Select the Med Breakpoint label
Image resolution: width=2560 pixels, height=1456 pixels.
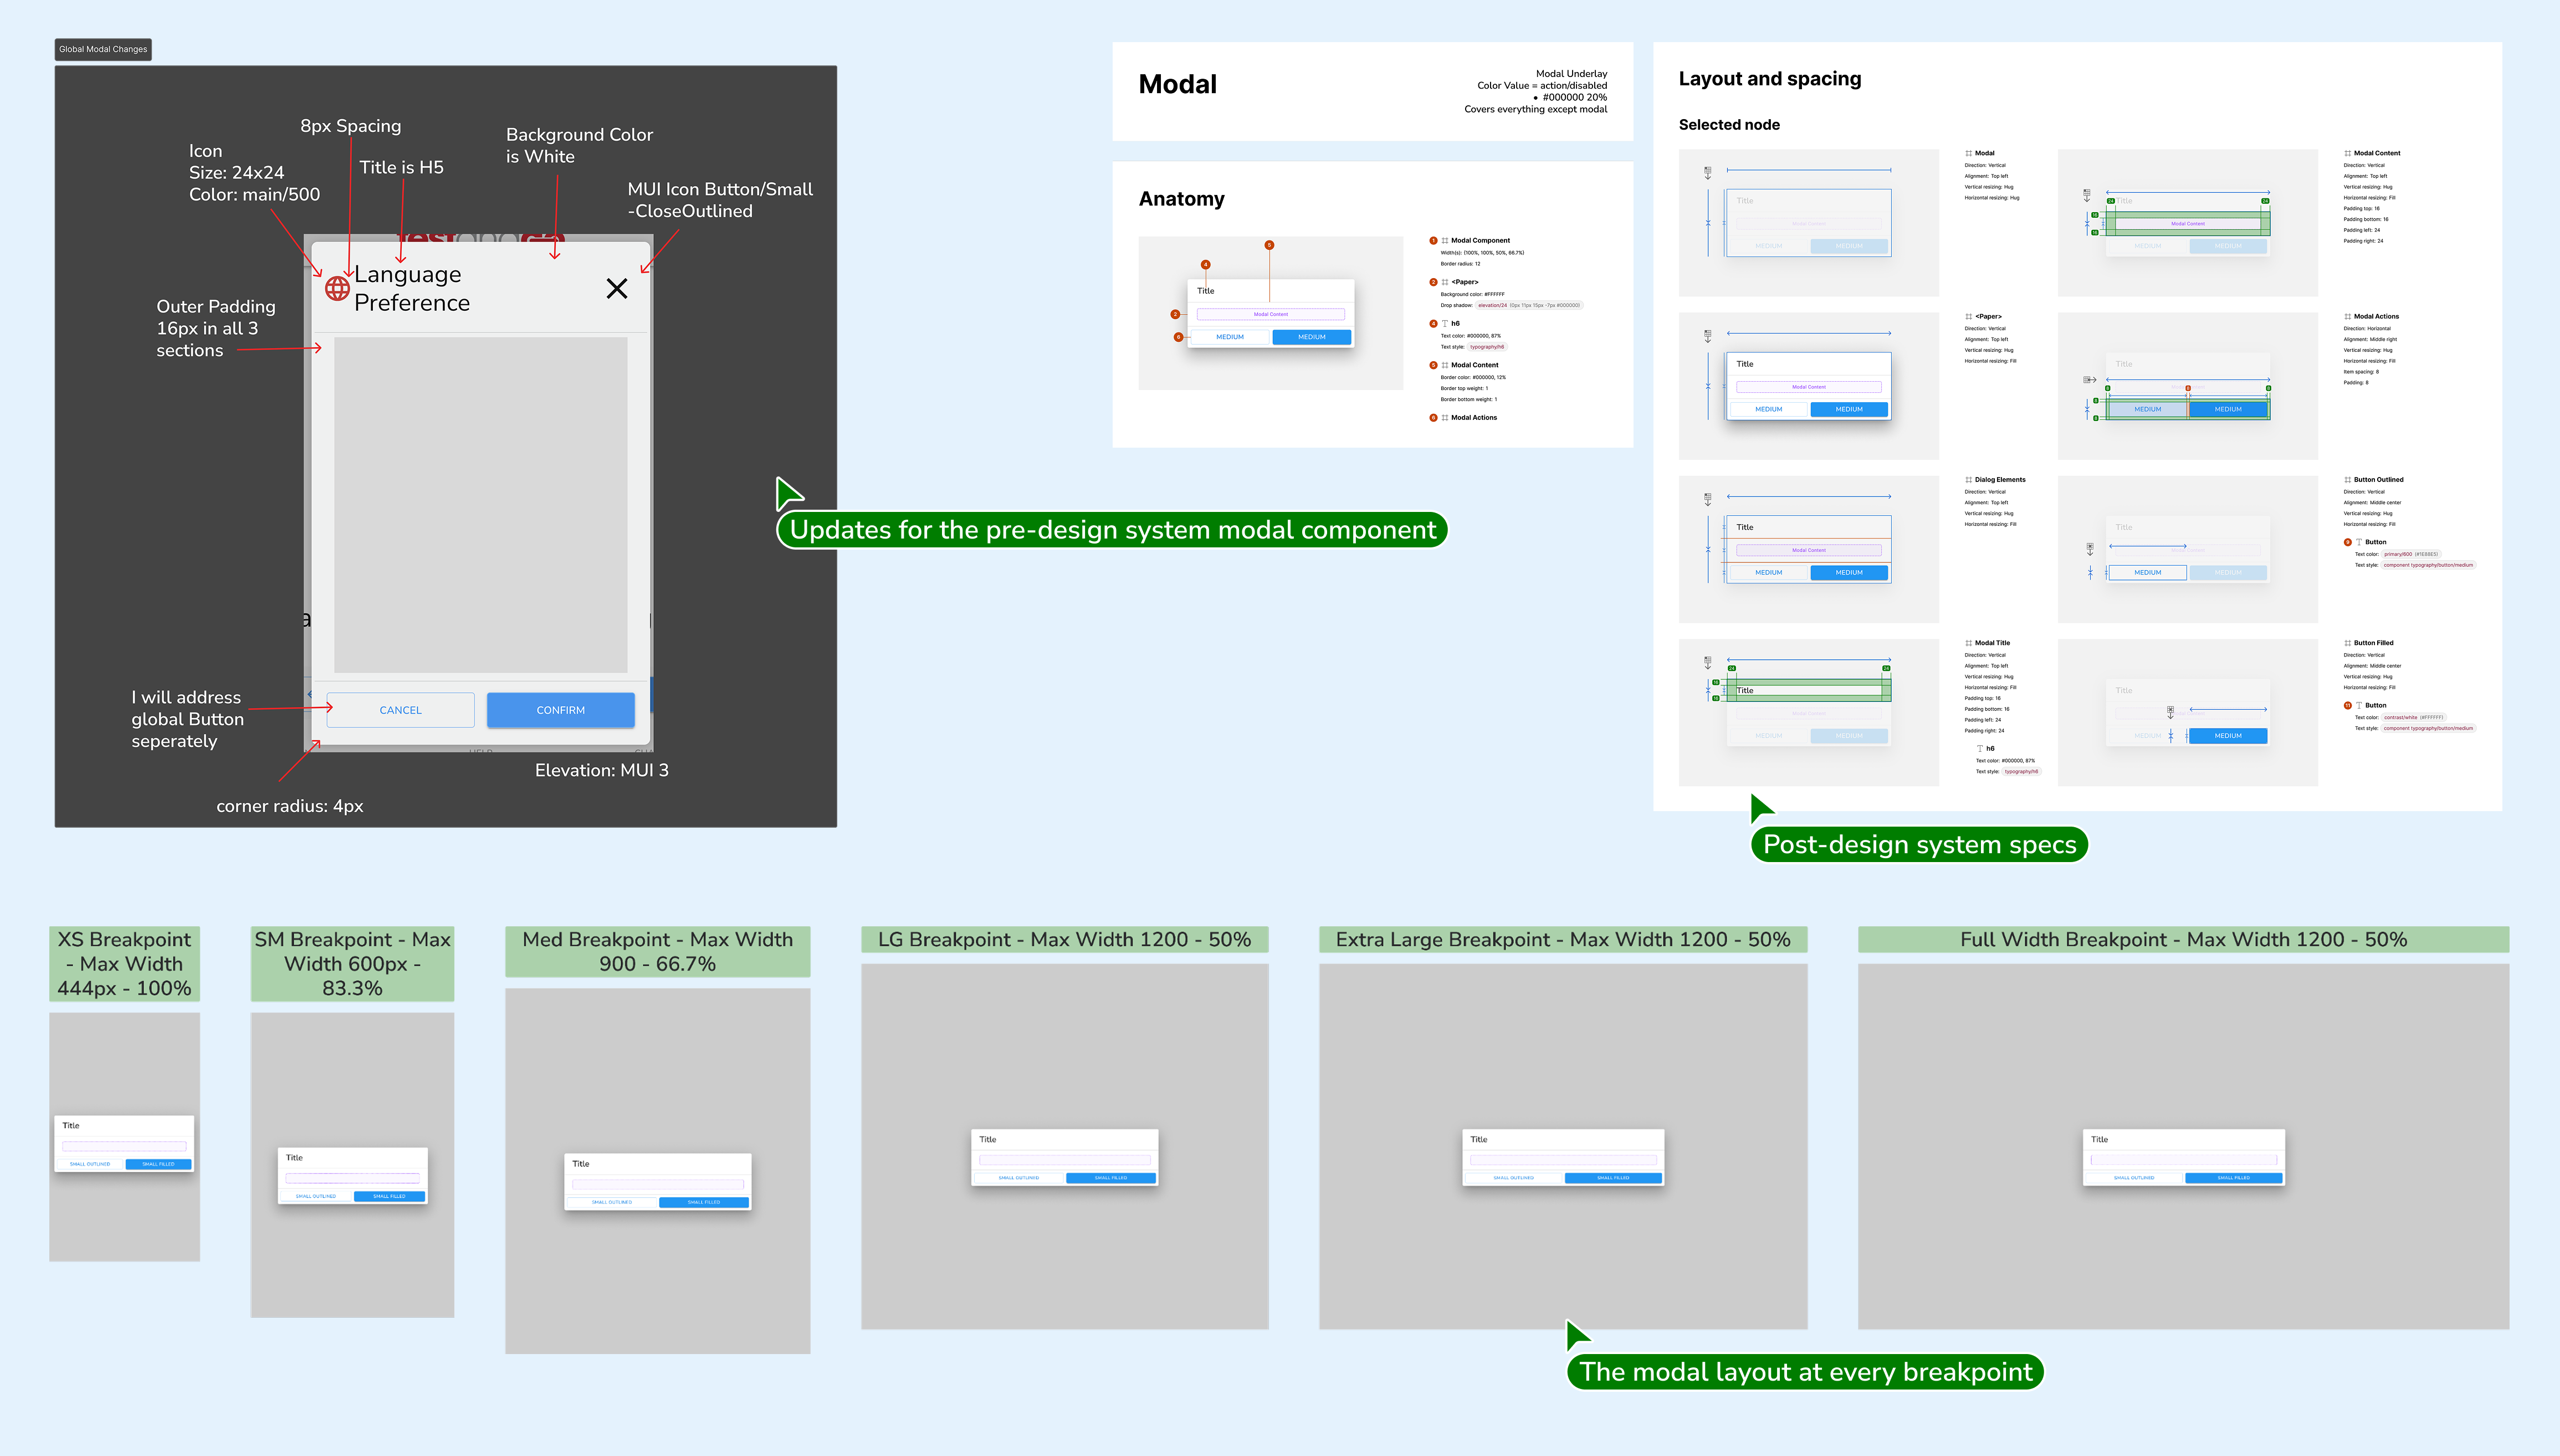click(657, 952)
